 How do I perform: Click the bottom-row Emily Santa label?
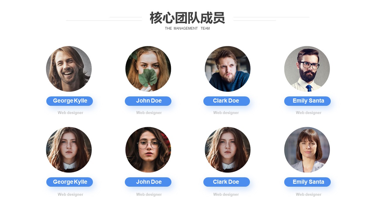[x=308, y=182]
